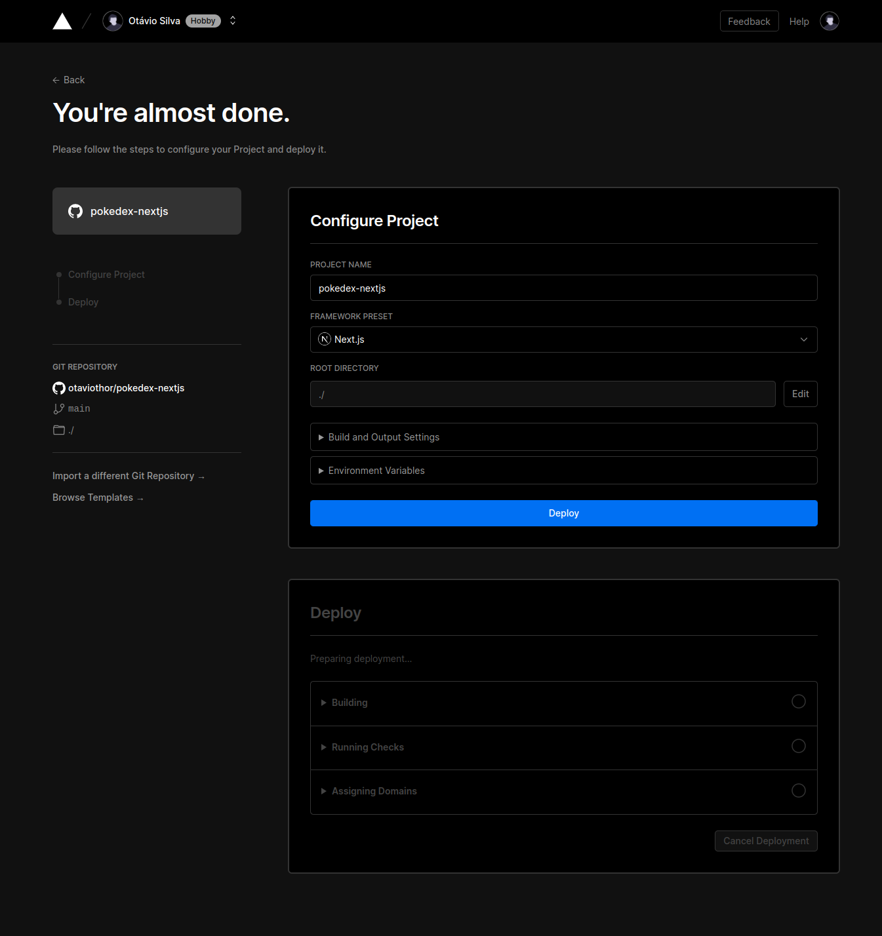Open Browse Templates link

click(x=98, y=497)
